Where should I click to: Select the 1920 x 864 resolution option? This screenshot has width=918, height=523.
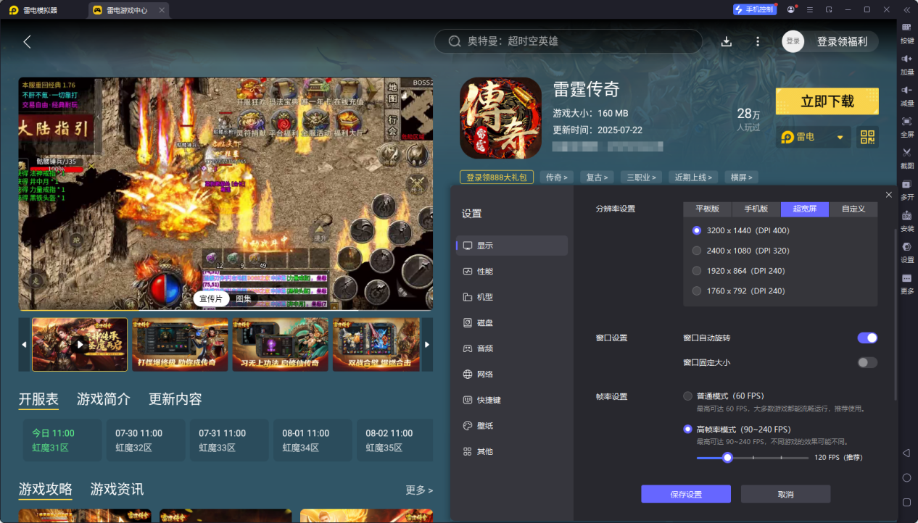697,271
